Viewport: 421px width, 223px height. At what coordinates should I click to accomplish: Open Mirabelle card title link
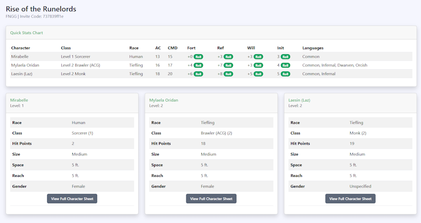coord(19,100)
